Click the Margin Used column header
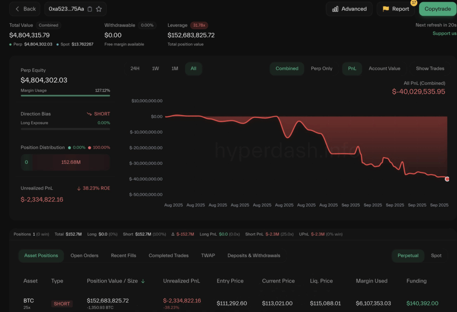 tap(371, 281)
